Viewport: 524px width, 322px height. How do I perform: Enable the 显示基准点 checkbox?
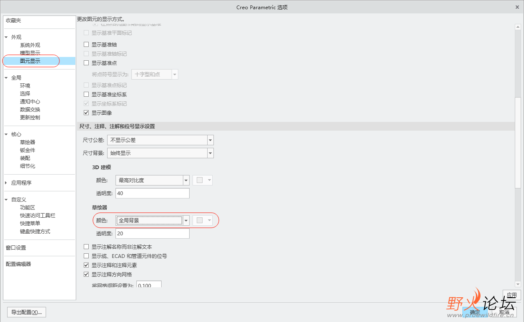click(86, 63)
